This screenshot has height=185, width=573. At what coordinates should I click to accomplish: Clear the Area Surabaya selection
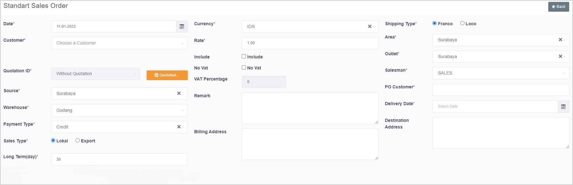560,40
